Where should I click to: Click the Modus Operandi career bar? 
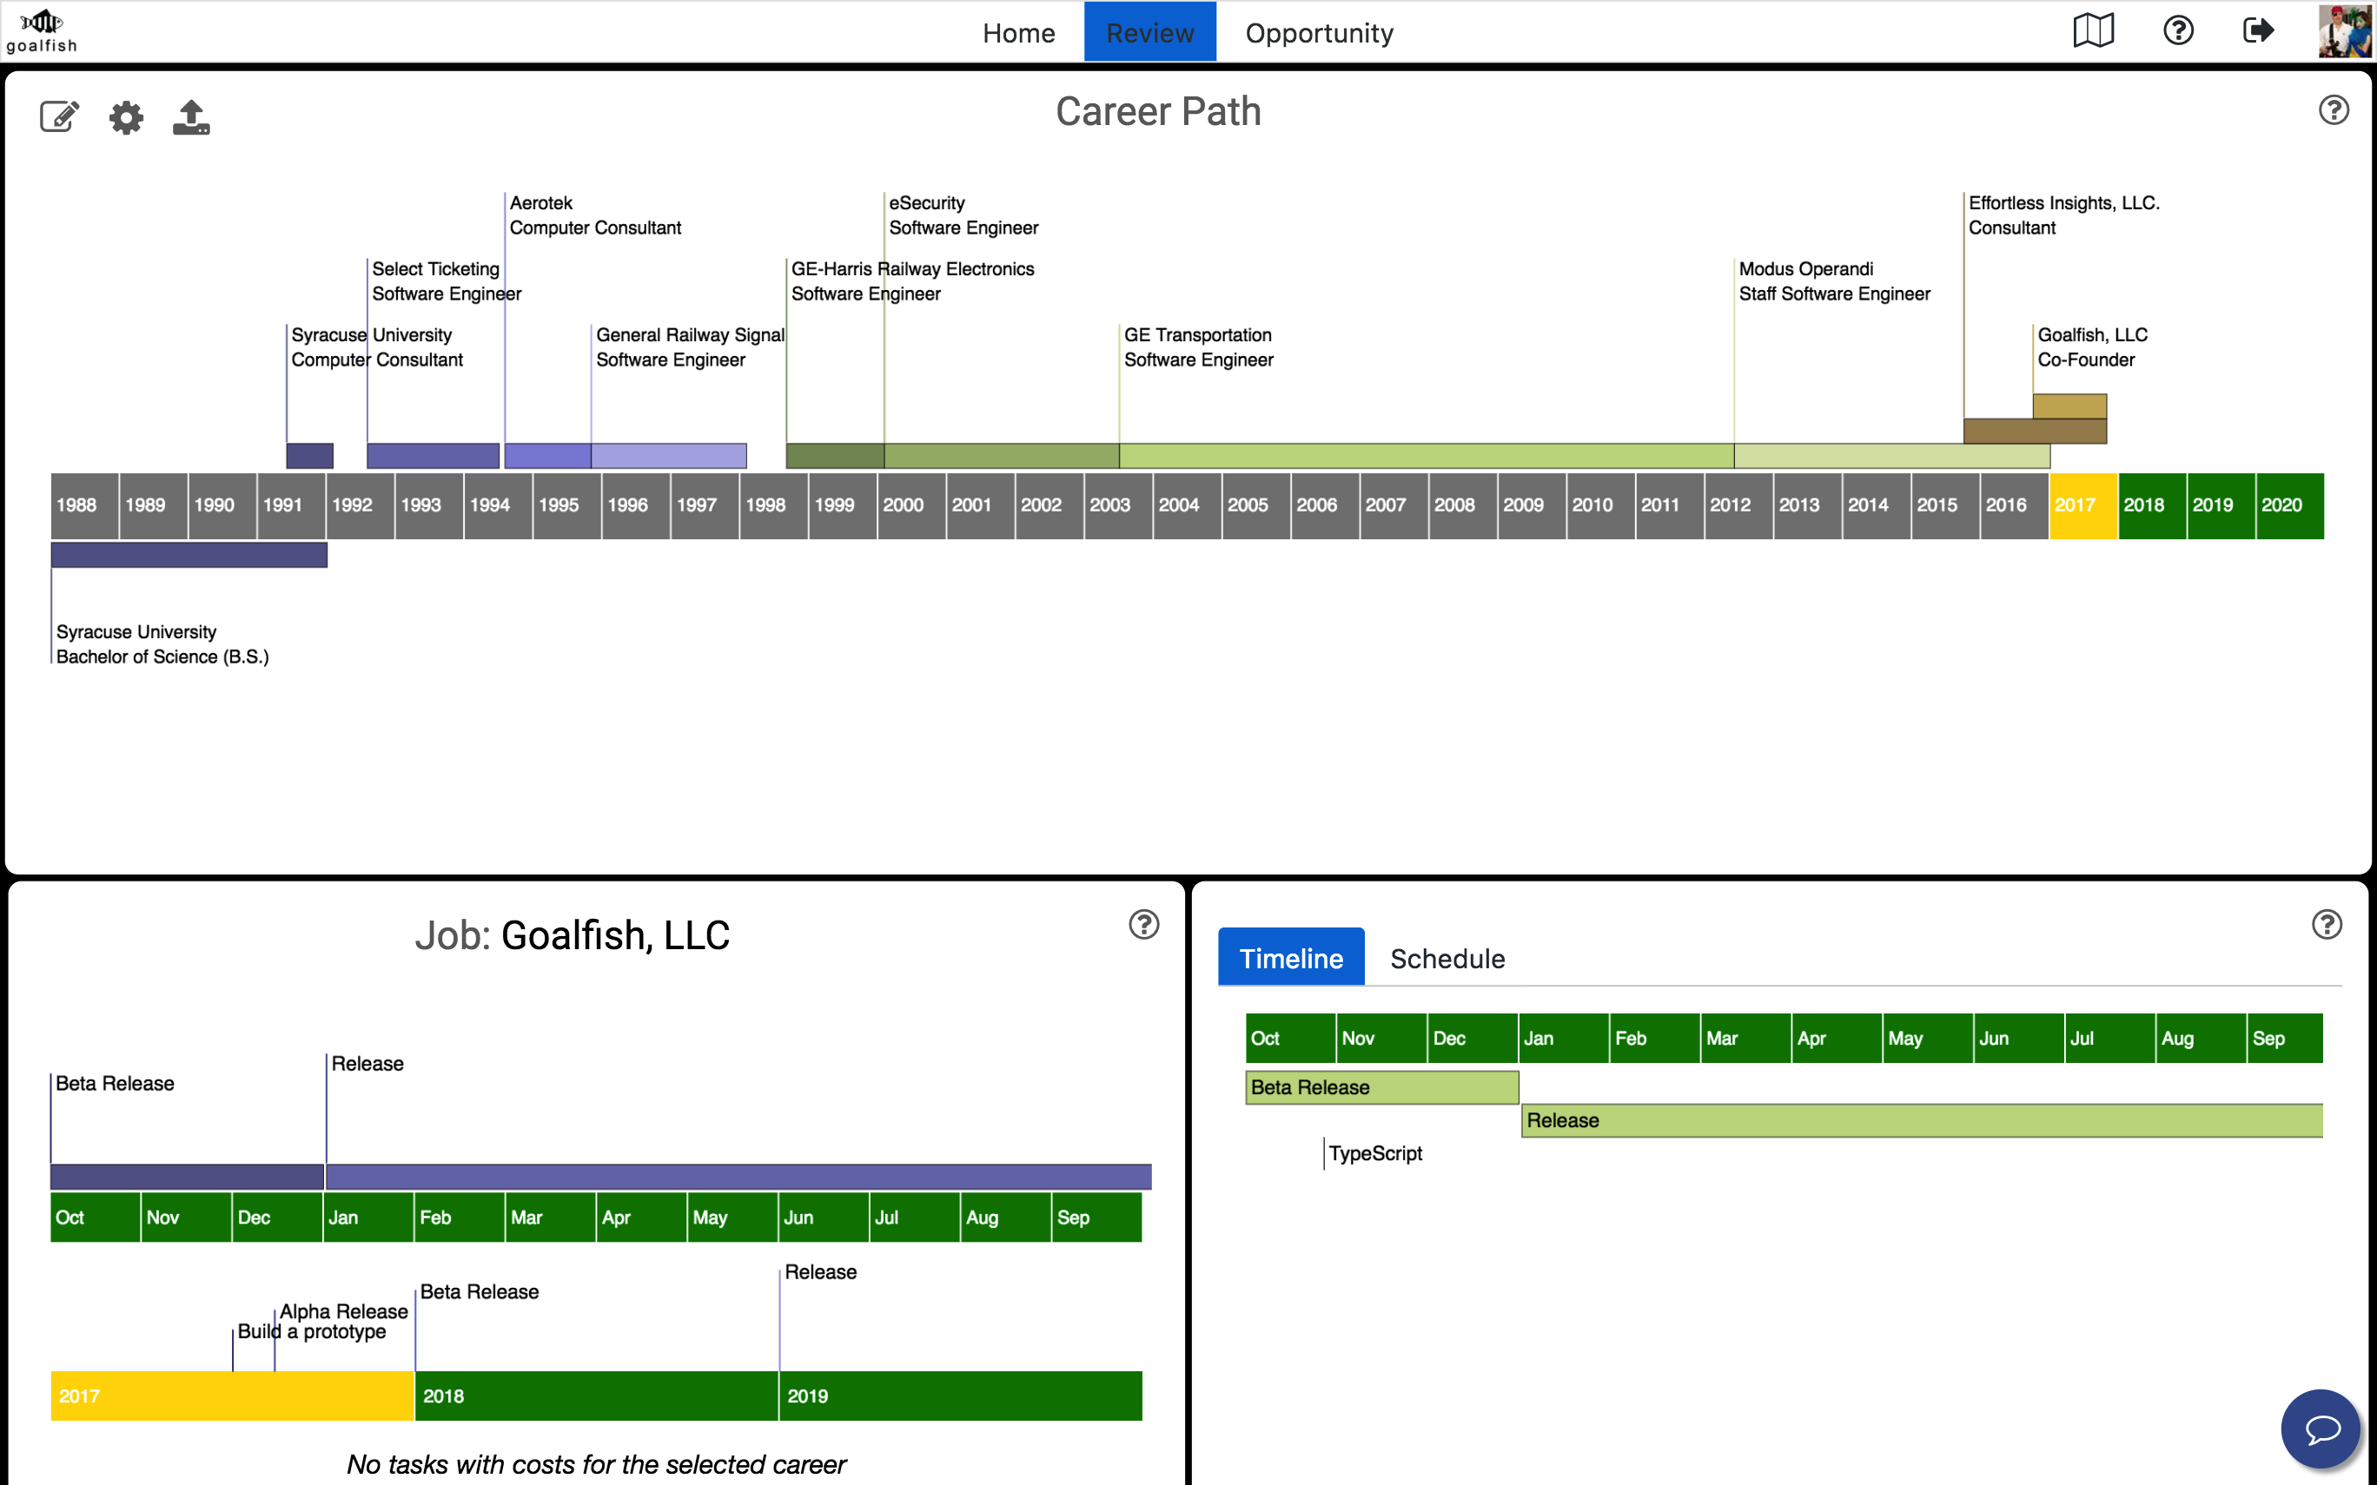pyautogui.click(x=1891, y=456)
